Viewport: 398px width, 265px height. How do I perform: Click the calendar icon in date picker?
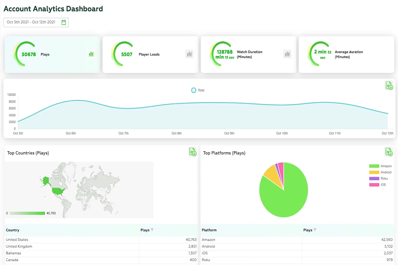64,22
